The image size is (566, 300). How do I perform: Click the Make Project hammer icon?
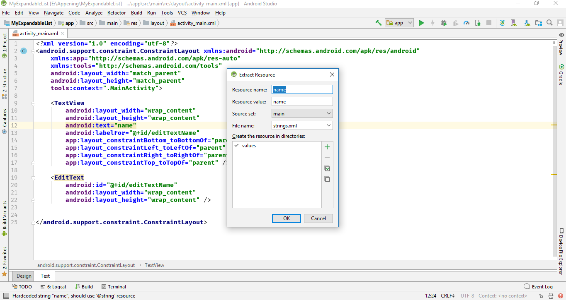pos(378,23)
